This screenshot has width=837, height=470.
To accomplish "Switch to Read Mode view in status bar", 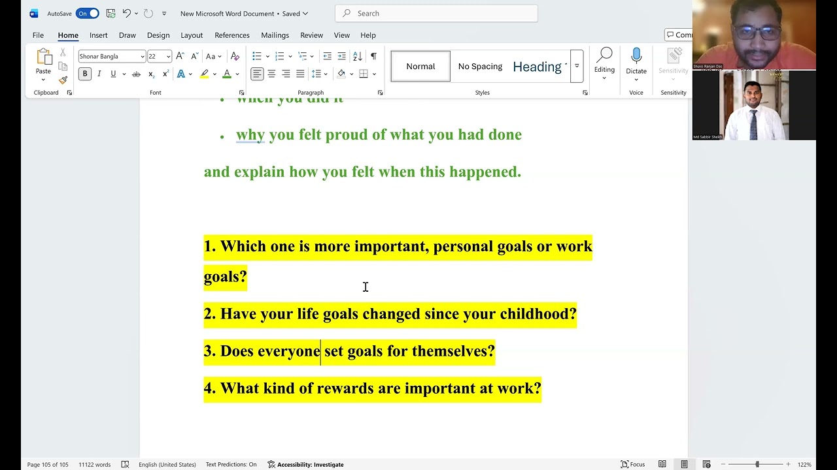I will pyautogui.click(x=662, y=464).
